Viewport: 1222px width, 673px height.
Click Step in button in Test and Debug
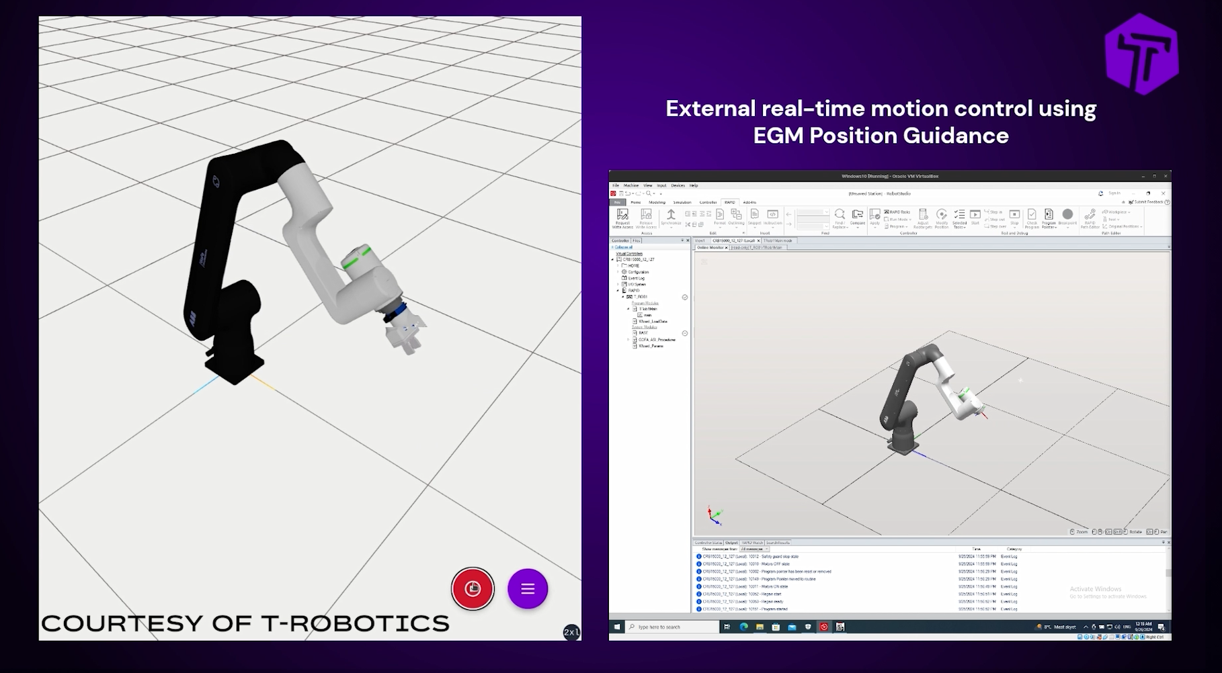point(993,212)
